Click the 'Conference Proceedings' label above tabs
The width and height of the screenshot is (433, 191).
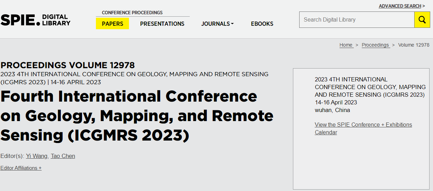coord(132,13)
